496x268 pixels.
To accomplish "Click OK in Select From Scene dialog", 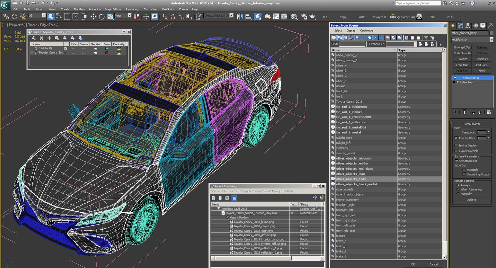I will (413, 264).
